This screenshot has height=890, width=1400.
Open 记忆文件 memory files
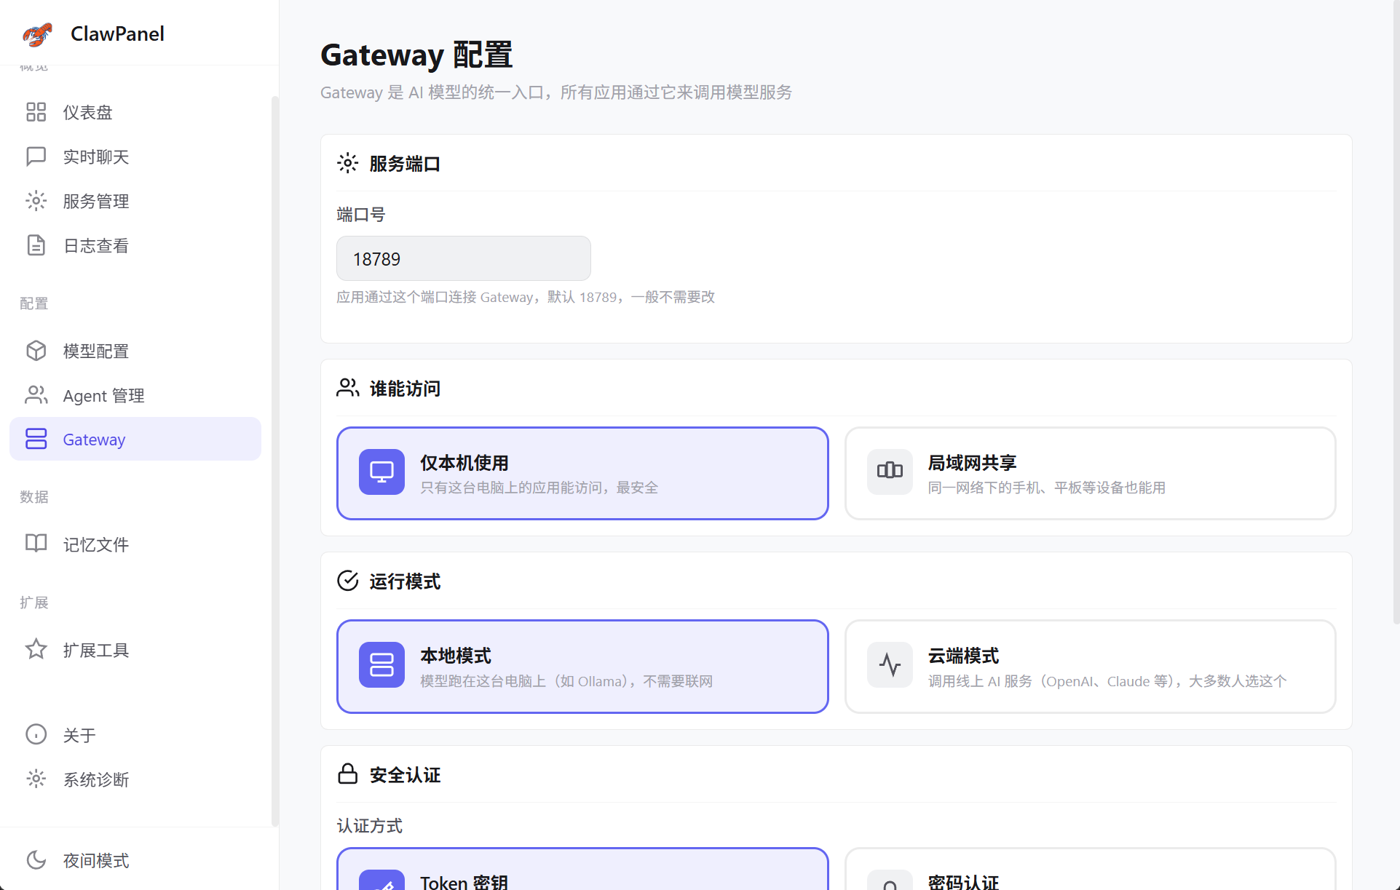click(95, 544)
